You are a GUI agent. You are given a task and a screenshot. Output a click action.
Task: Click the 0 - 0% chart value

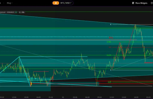(x=22, y=12)
